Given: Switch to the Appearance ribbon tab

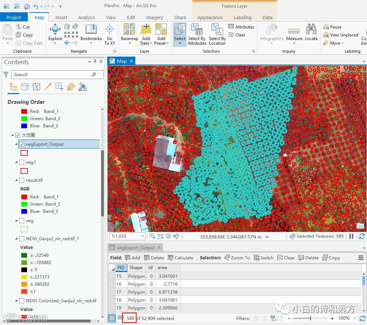Looking at the screenshot, I should (x=210, y=18).
